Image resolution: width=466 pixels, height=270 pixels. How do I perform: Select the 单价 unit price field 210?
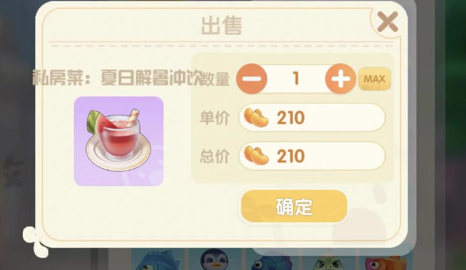(x=312, y=117)
